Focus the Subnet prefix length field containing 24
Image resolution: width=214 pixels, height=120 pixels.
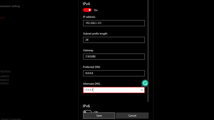point(114,40)
